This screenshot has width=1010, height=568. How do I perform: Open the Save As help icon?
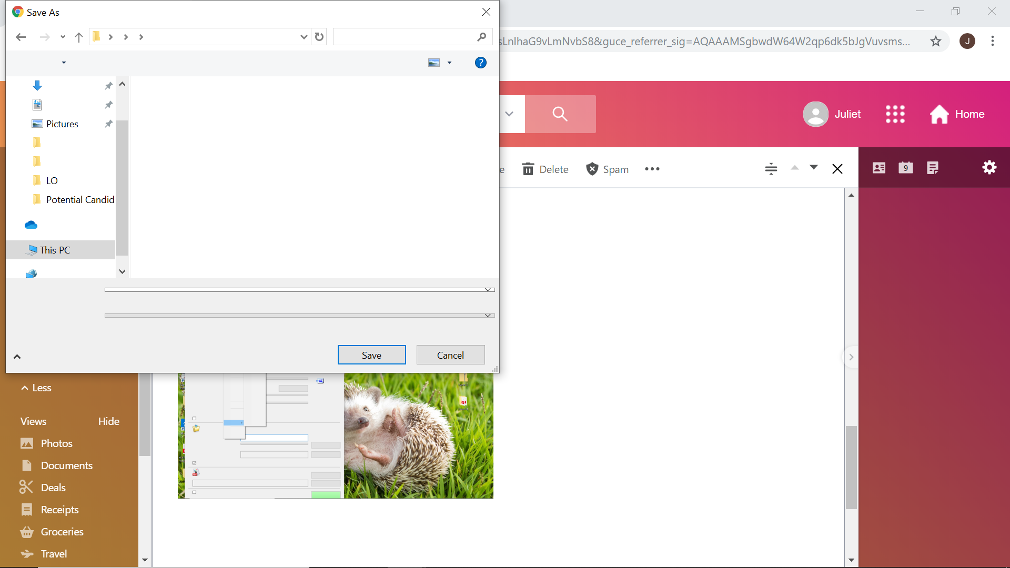(x=480, y=63)
